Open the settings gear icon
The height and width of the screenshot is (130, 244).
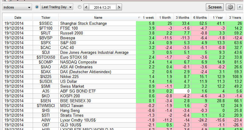point(231,7)
